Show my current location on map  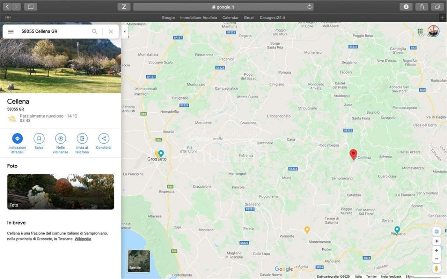click(436, 241)
